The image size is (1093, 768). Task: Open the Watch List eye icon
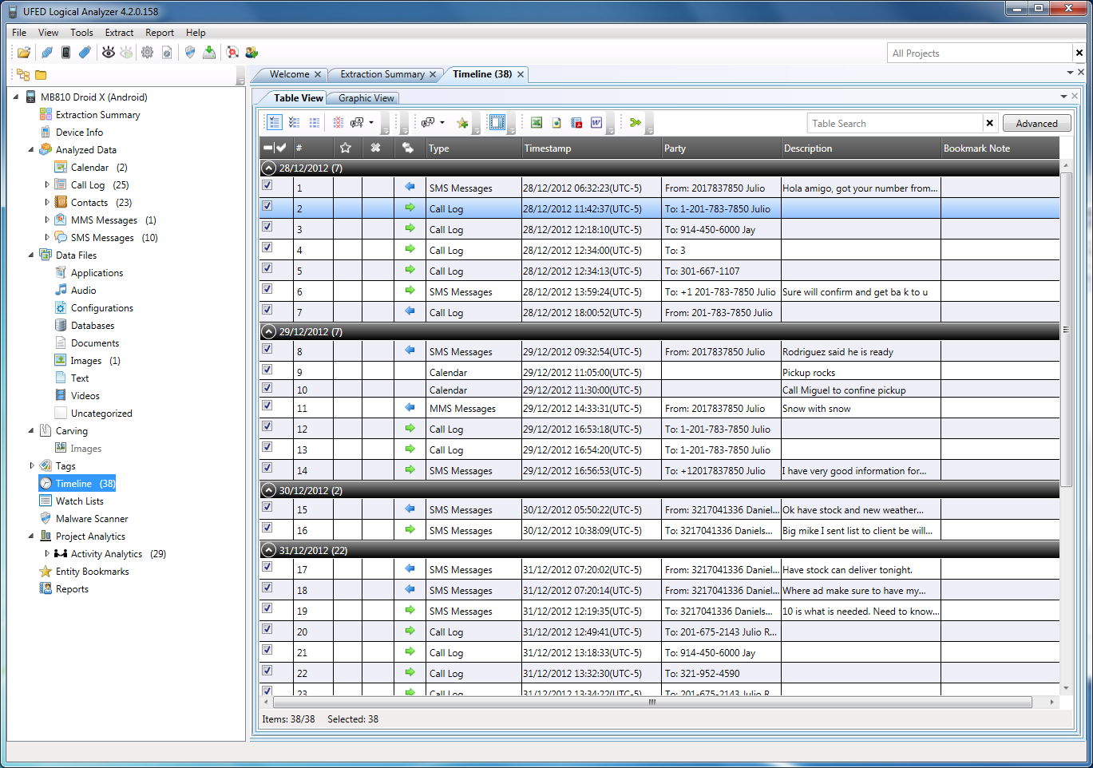point(108,51)
